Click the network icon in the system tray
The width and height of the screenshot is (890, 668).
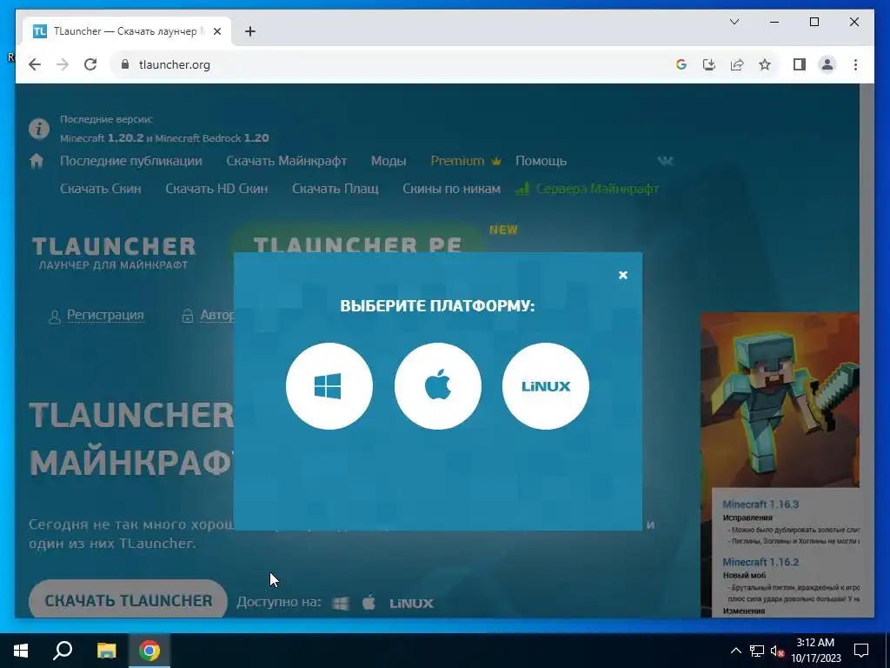757,651
